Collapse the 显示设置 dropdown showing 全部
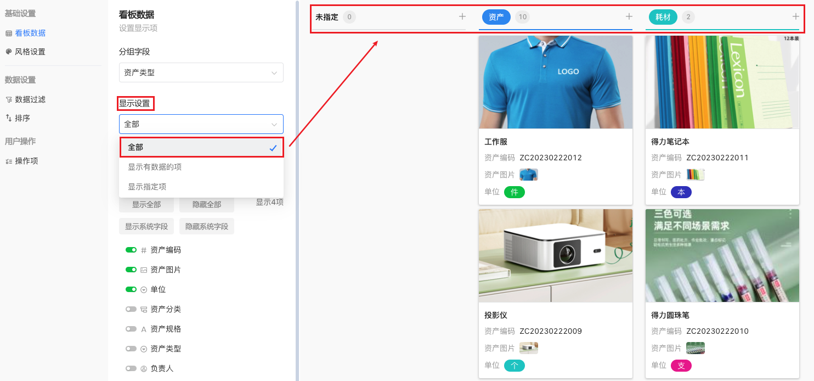The height and width of the screenshot is (381, 814). [201, 124]
